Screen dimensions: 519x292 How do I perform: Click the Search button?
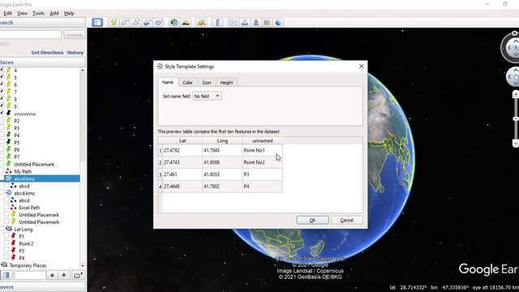click(74, 35)
